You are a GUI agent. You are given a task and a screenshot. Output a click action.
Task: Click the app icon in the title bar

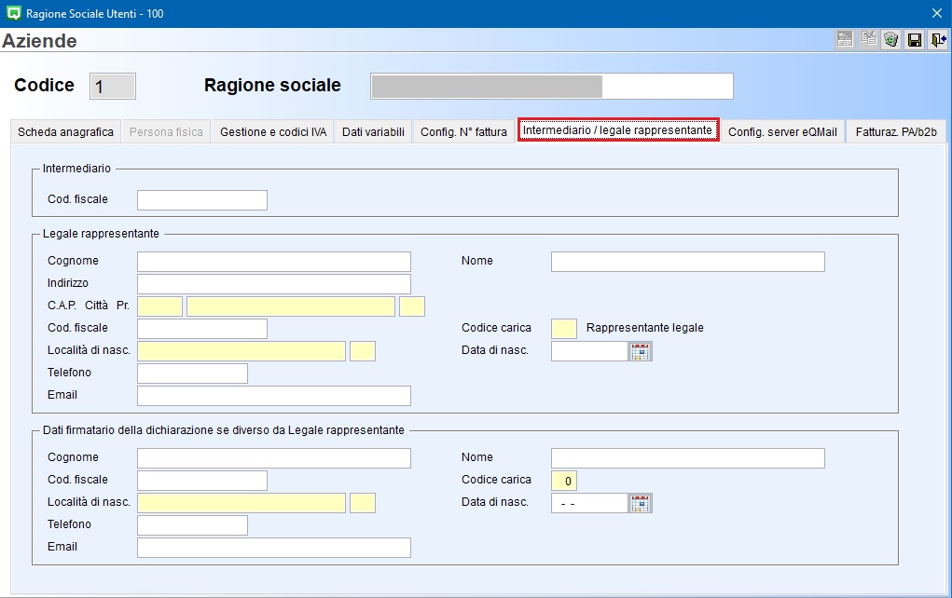pos(13,13)
